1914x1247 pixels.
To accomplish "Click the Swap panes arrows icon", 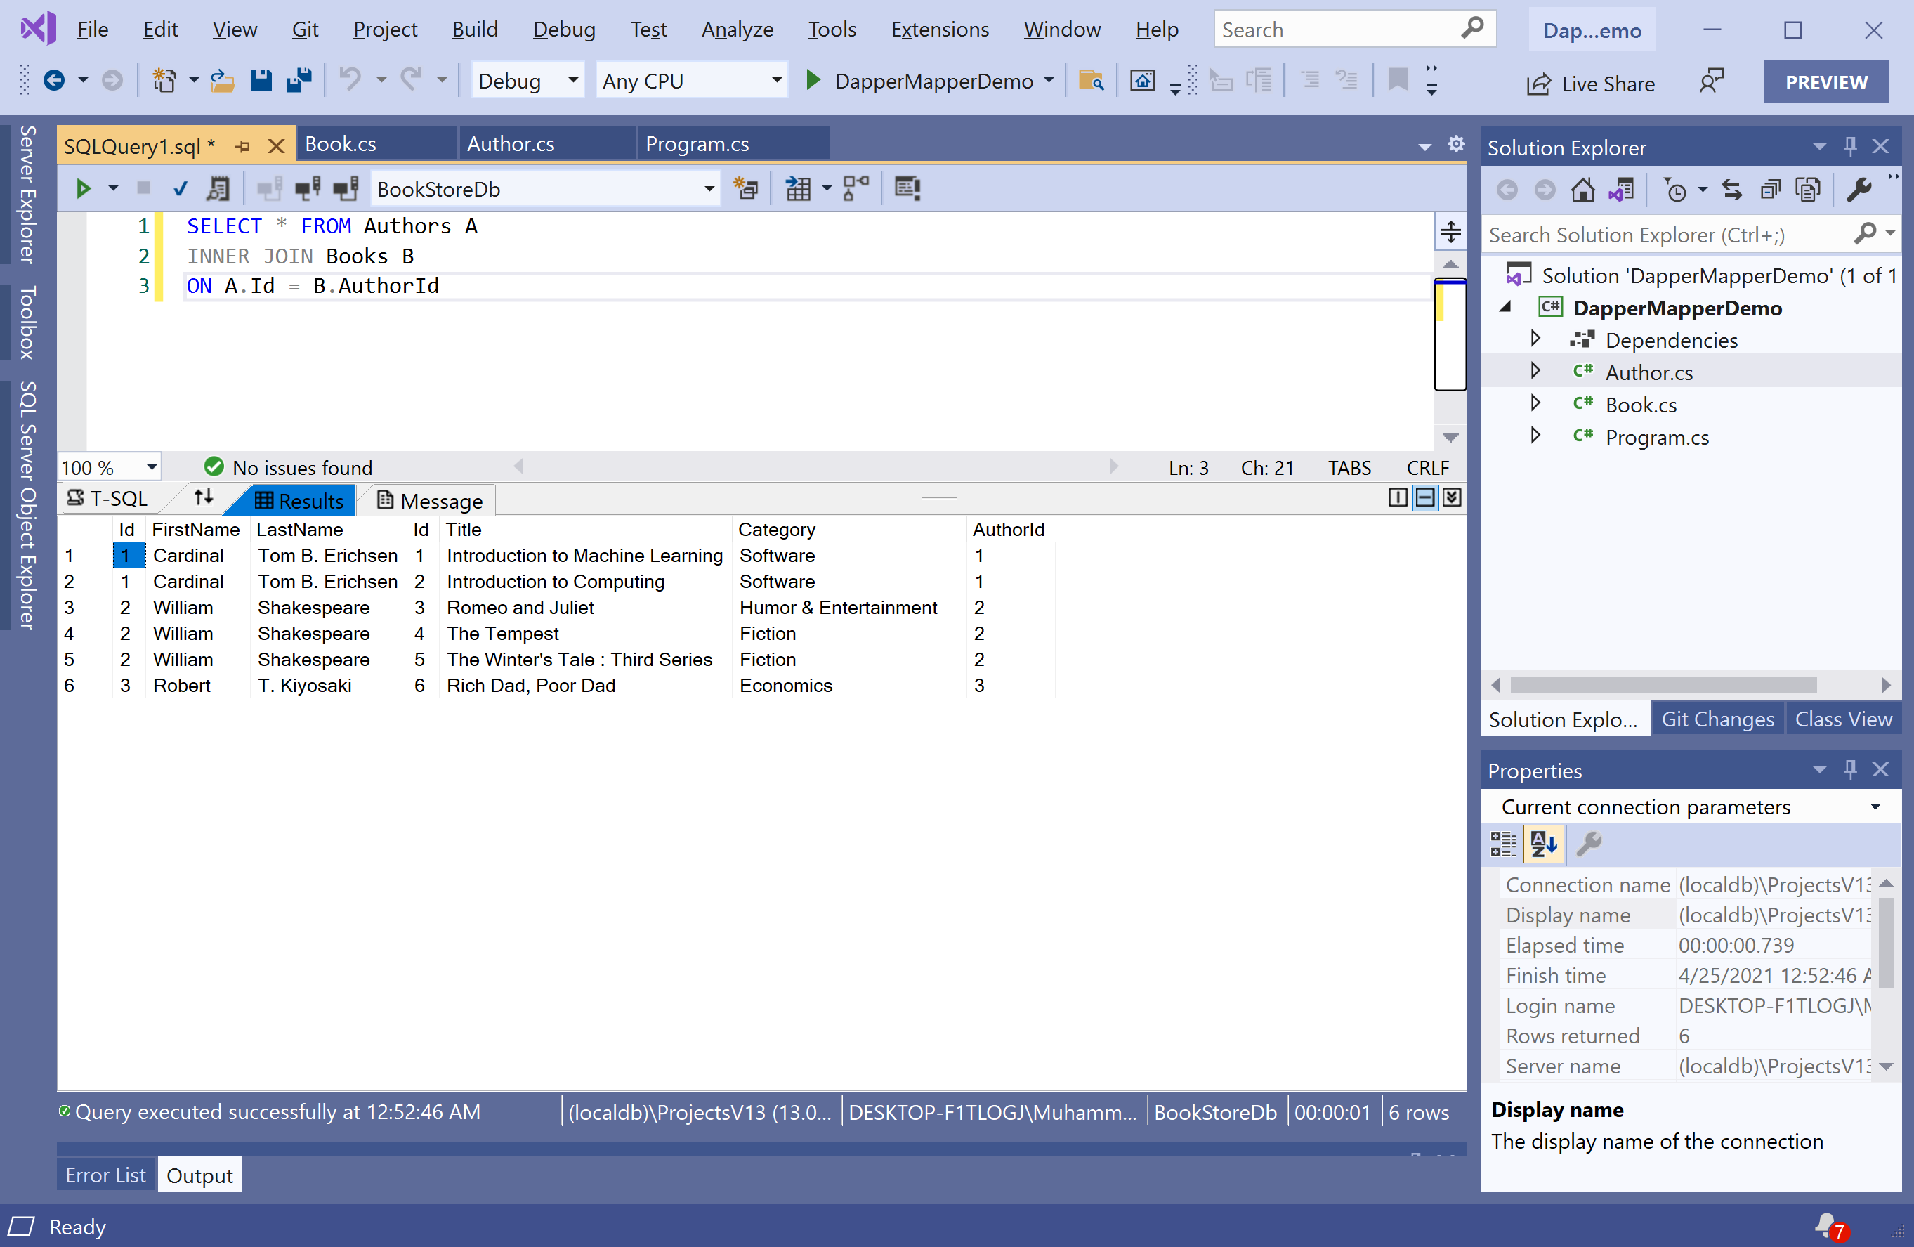I will [x=204, y=499].
